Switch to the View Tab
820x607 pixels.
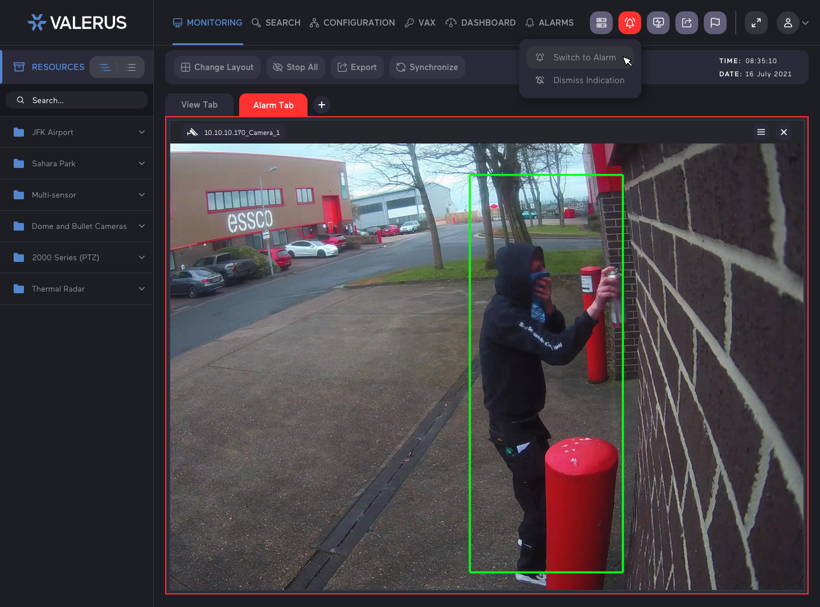click(199, 105)
